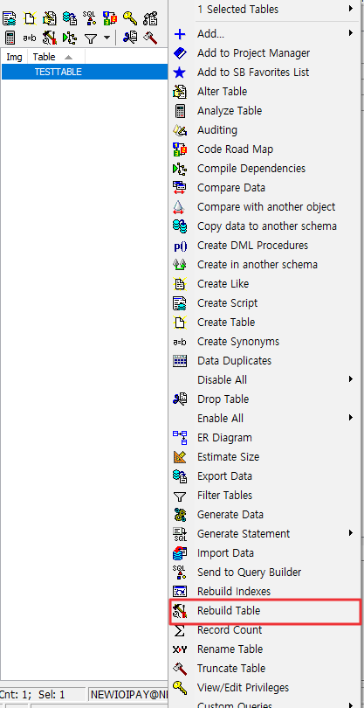Expand the 1 Selected Tables submenu
The image size is (364, 708).
(264, 9)
